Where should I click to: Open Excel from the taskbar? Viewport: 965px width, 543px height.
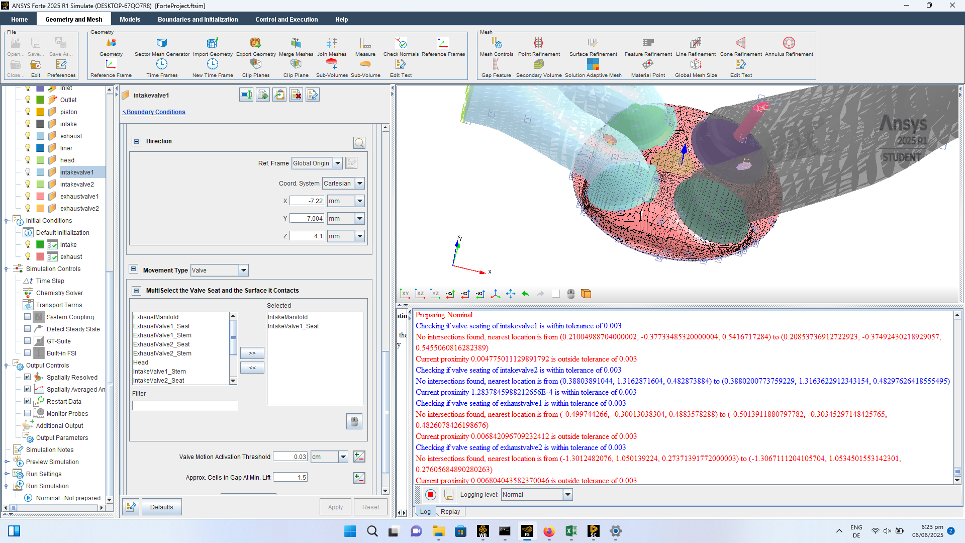tap(571, 531)
